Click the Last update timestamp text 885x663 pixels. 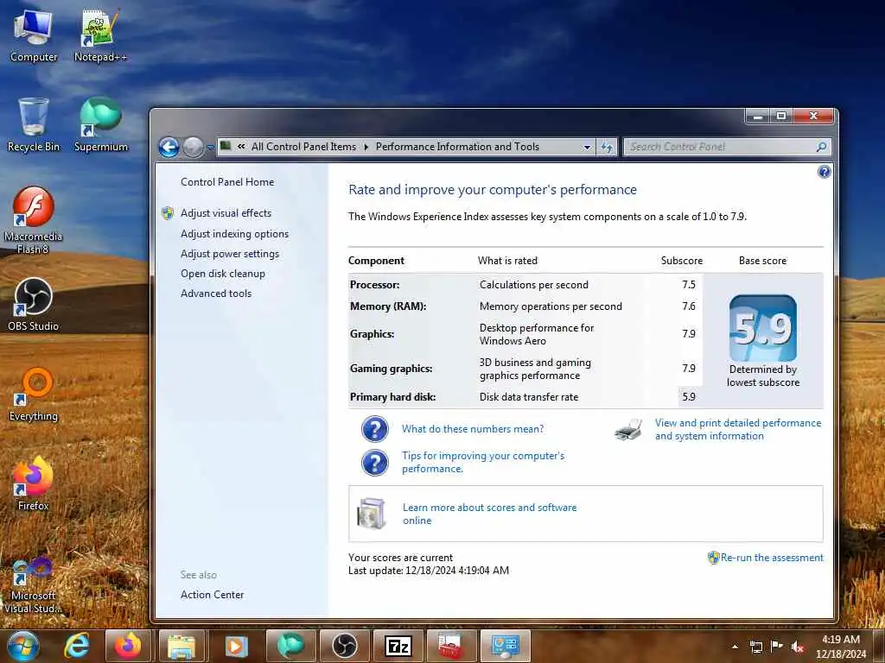pos(429,571)
